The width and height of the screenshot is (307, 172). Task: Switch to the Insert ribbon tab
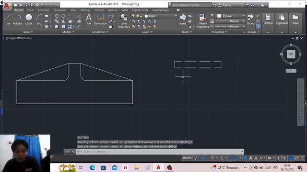(x=30, y=10)
